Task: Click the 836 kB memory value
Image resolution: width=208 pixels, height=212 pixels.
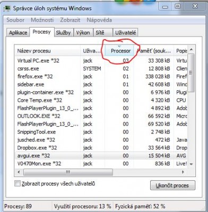Action: [162, 164]
